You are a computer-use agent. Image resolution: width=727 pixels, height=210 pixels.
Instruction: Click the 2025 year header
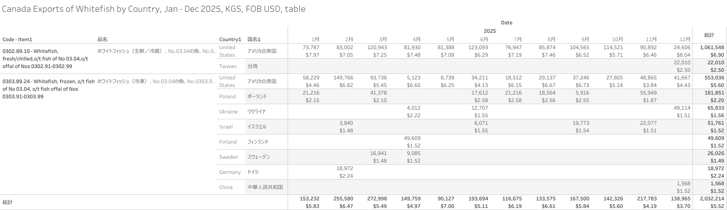pos(490,31)
